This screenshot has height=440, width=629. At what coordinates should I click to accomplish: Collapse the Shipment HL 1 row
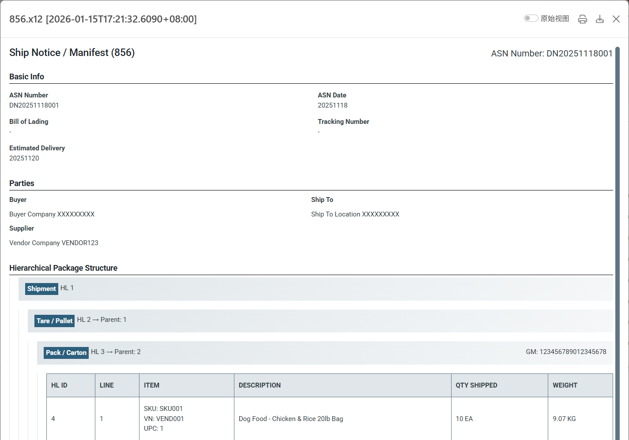pyautogui.click(x=315, y=289)
